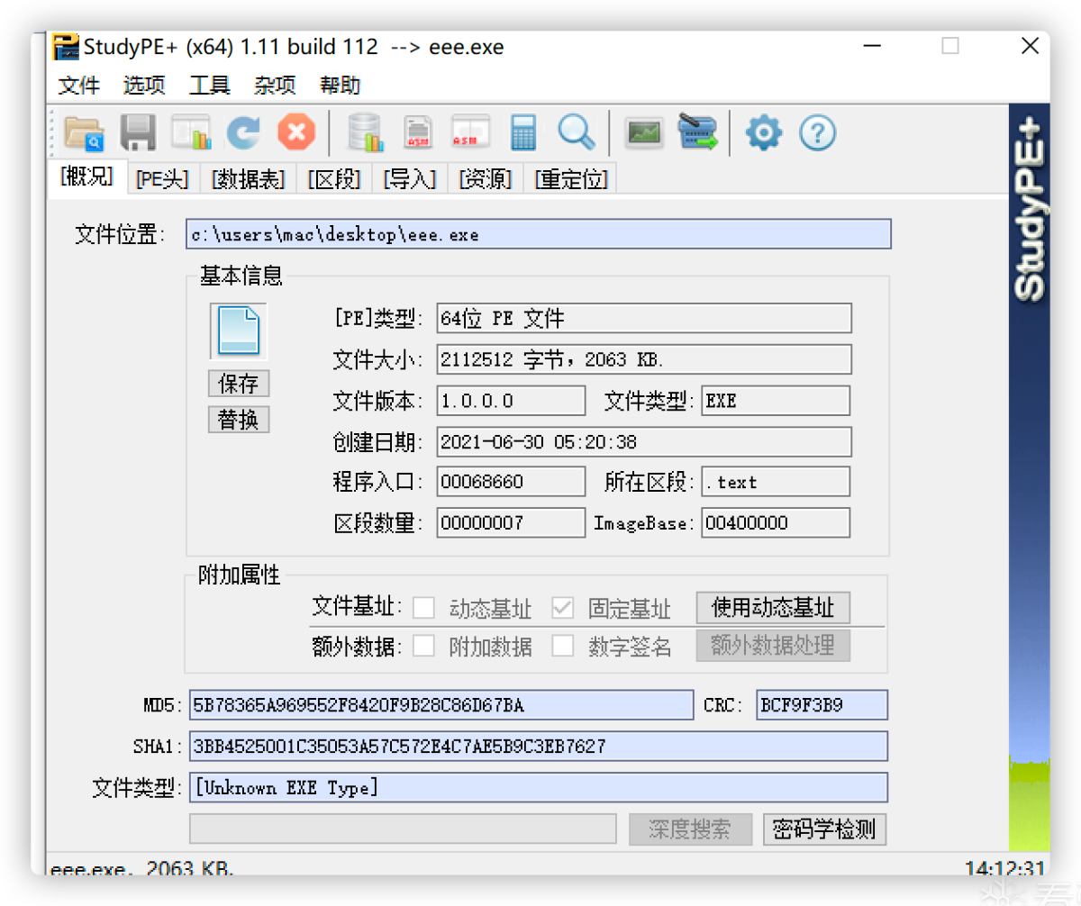Click the 程序入口 field 00068660
1081x906 pixels.
coord(511,482)
